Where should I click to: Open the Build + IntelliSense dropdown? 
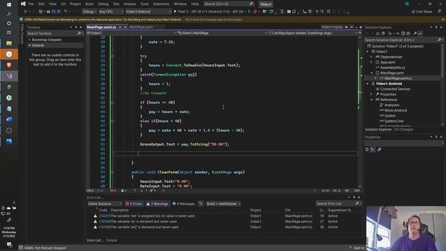click(223, 204)
